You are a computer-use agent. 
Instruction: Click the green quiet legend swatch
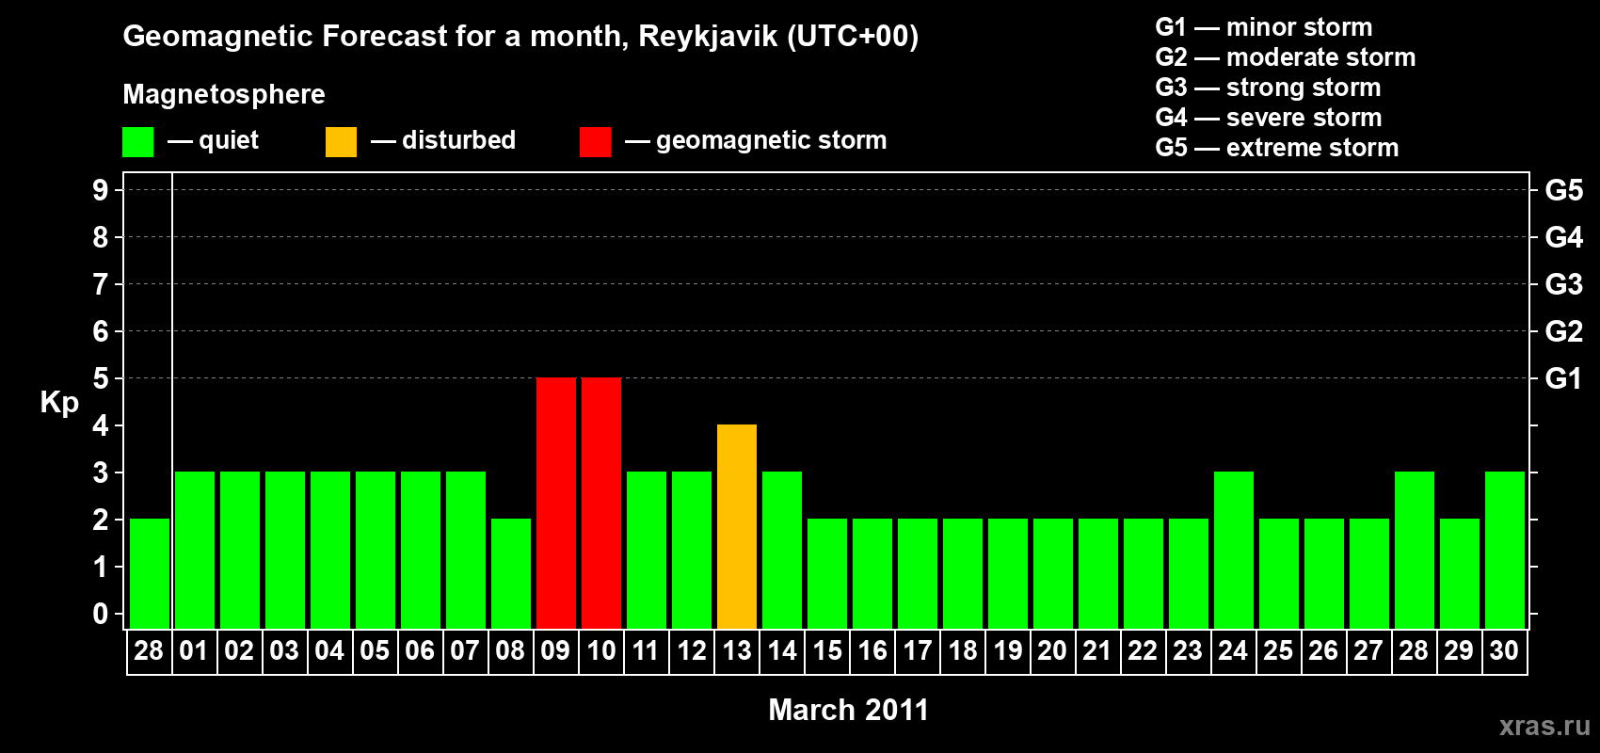coord(137,142)
